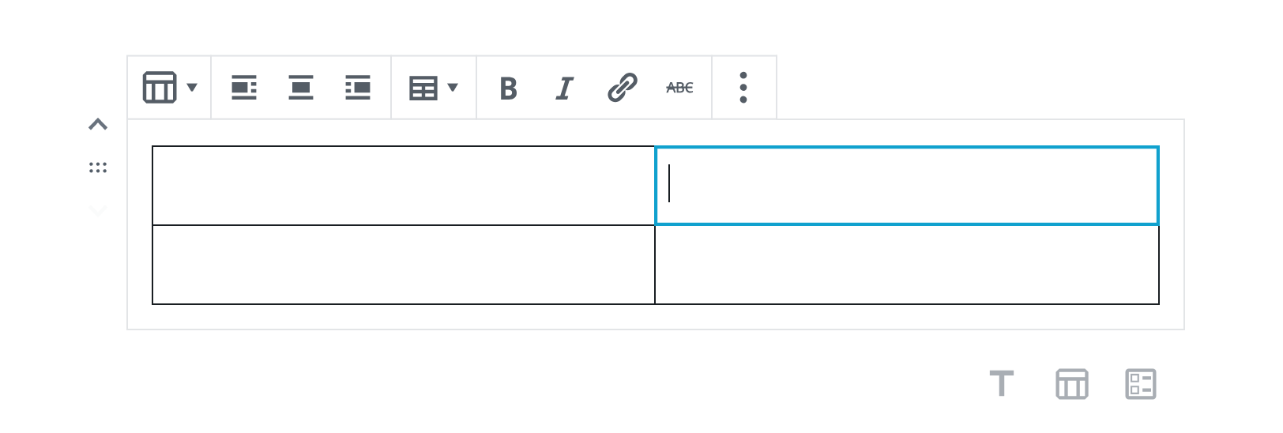Add a table block from quick inserter
Image resolution: width=1283 pixels, height=433 pixels.
point(1072,384)
